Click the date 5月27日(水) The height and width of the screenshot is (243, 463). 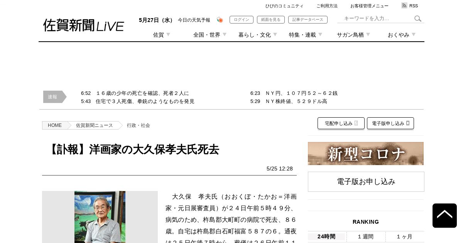tap(157, 20)
